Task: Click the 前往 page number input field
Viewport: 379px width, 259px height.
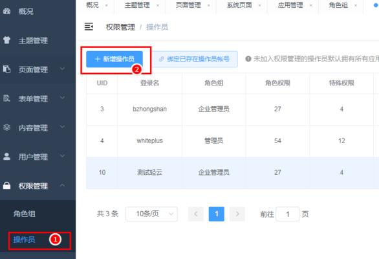Action: pyautogui.click(x=288, y=214)
